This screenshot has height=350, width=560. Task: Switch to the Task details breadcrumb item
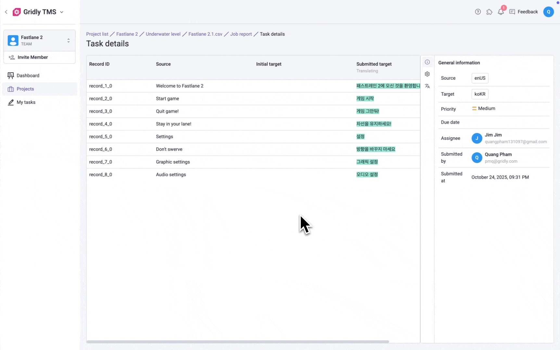[x=272, y=34]
